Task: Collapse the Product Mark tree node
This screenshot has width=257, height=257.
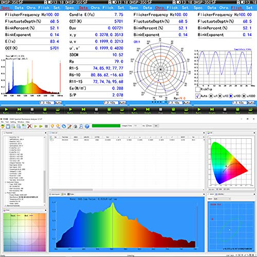Action: pyautogui.click(x=6, y=193)
